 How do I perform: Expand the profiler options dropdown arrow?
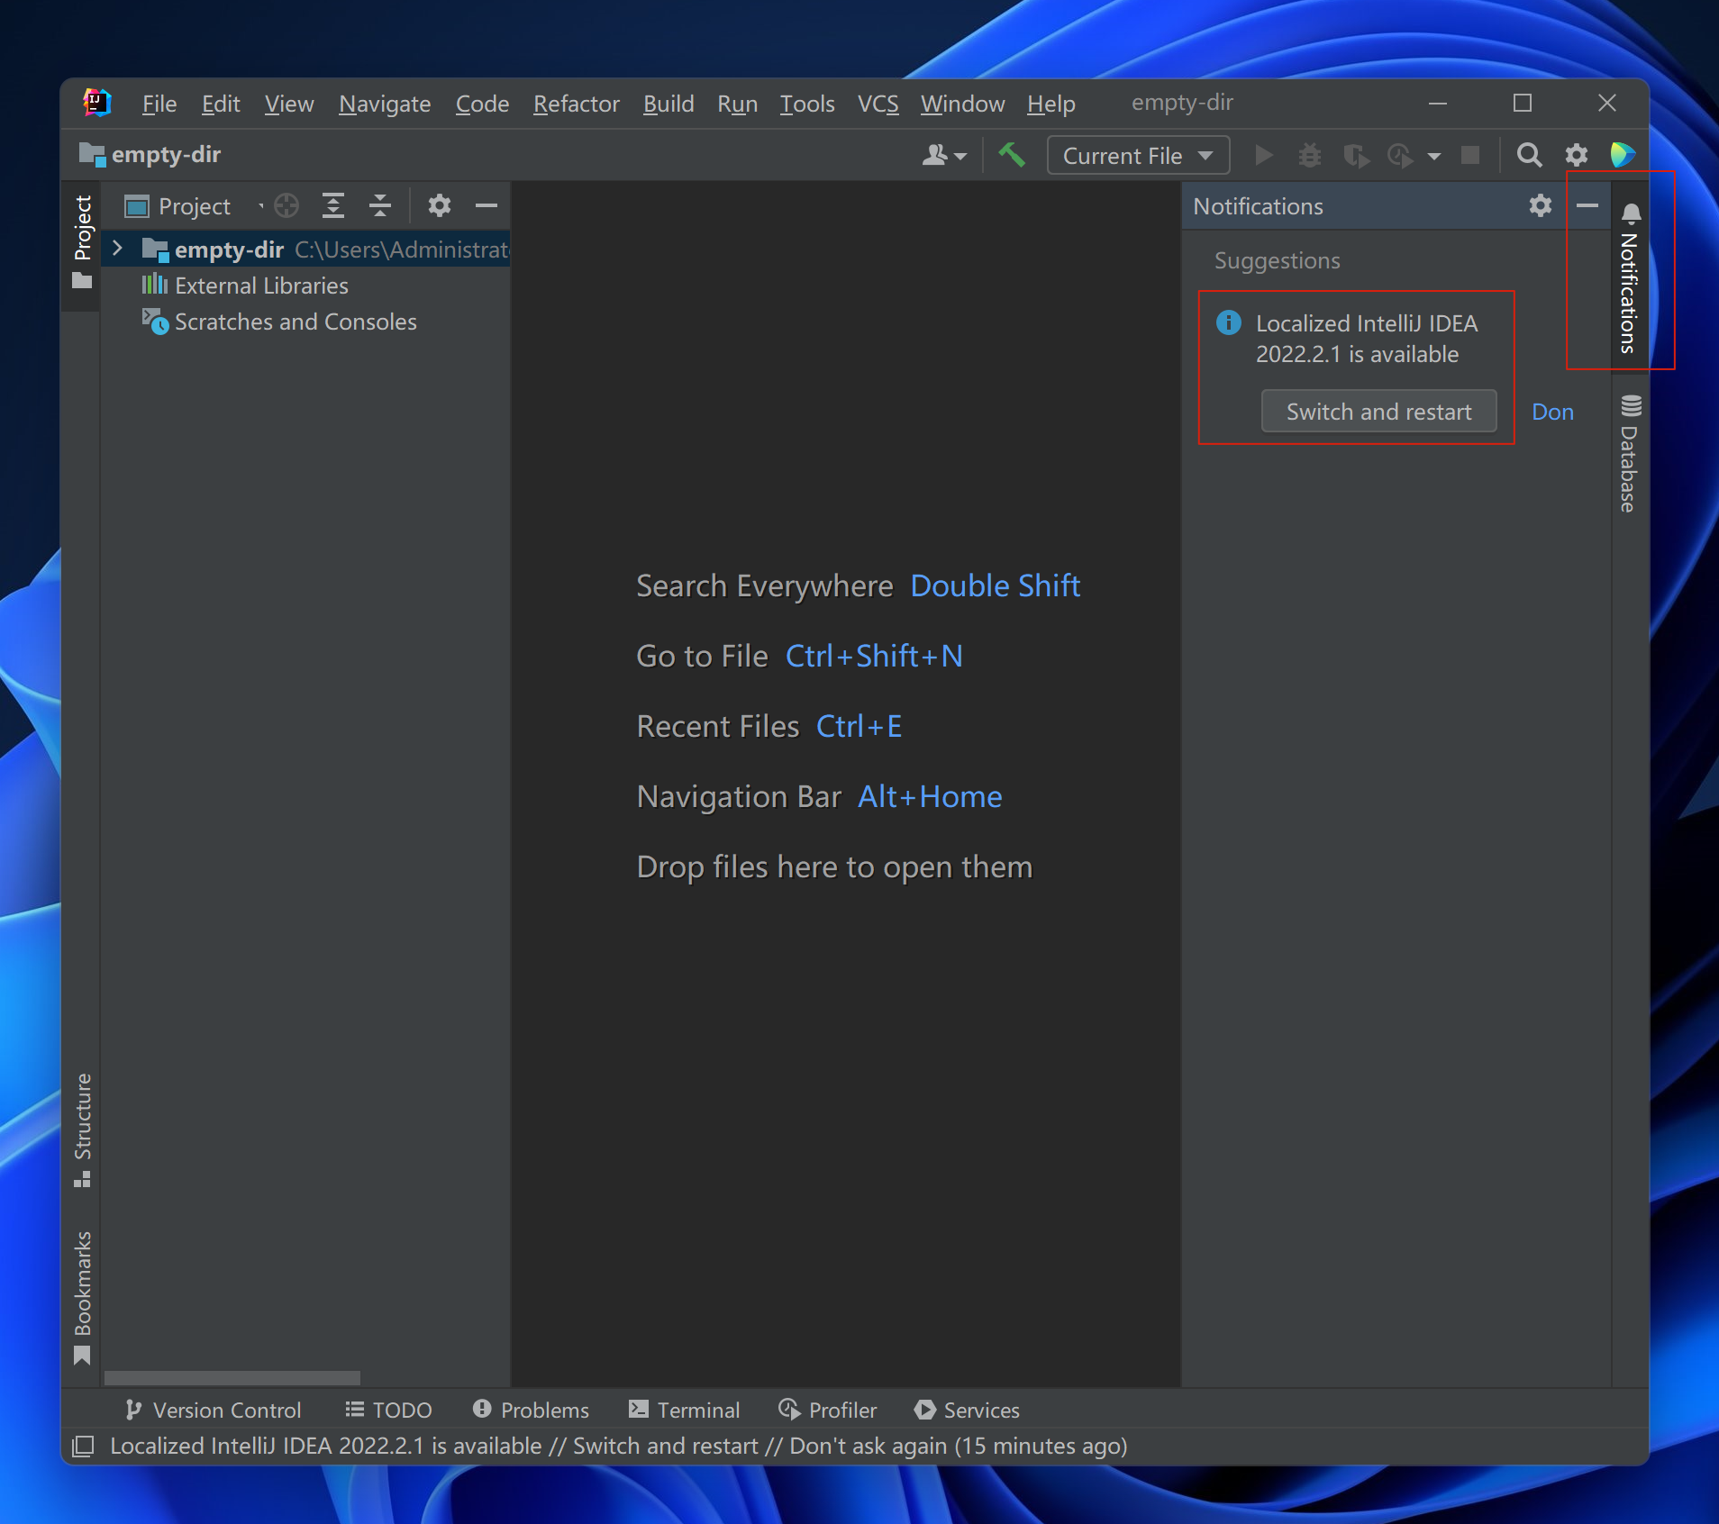click(x=1434, y=157)
